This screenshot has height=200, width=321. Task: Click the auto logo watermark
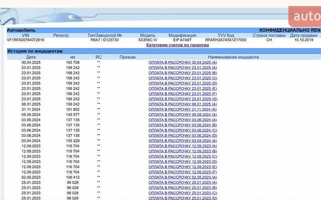(x=306, y=16)
